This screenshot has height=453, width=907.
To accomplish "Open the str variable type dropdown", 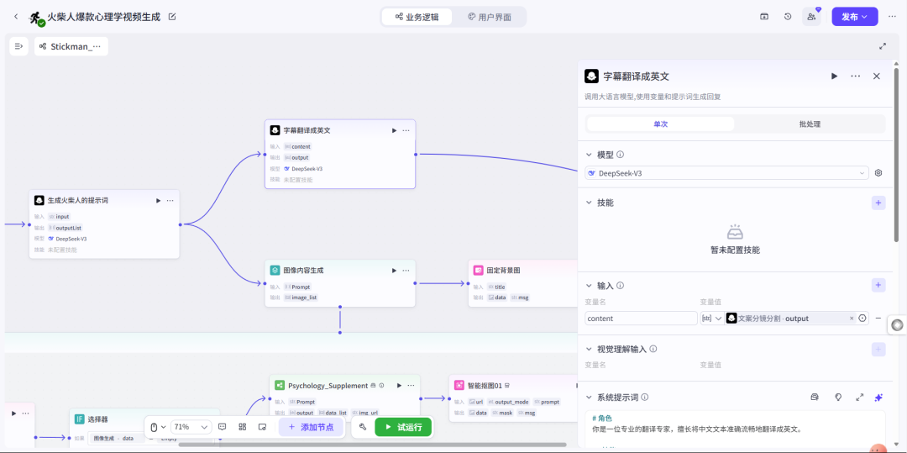I will [x=712, y=319].
